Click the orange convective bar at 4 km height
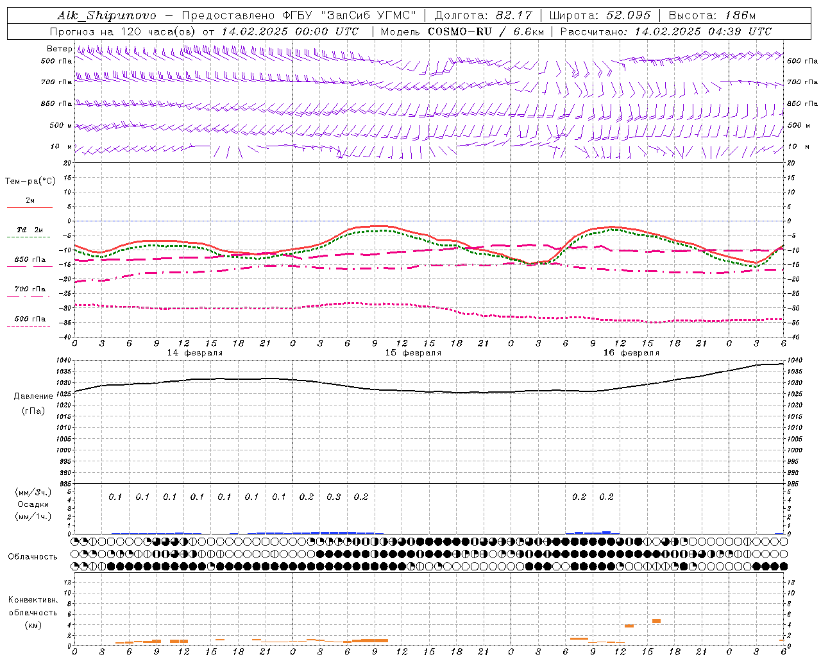Screen dimensions: 821x657 point(629,626)
